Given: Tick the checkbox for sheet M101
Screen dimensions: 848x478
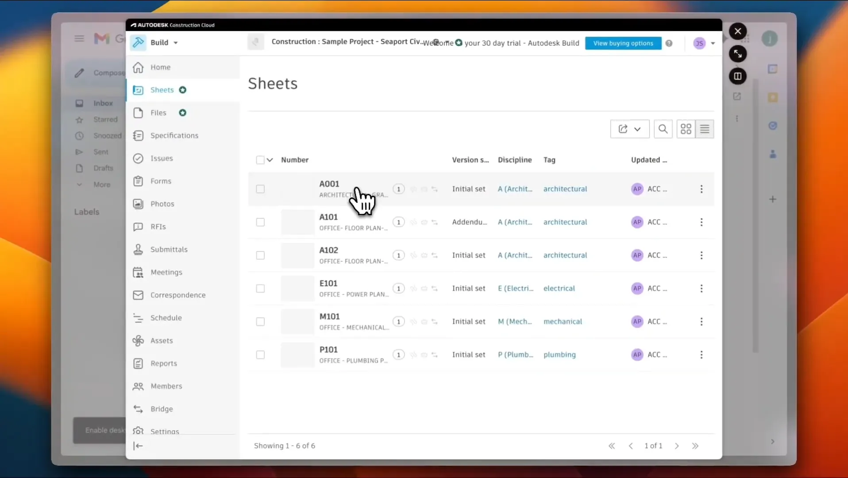Looking at the screenshot, I should pyautogui.click(x=260, y=322).
